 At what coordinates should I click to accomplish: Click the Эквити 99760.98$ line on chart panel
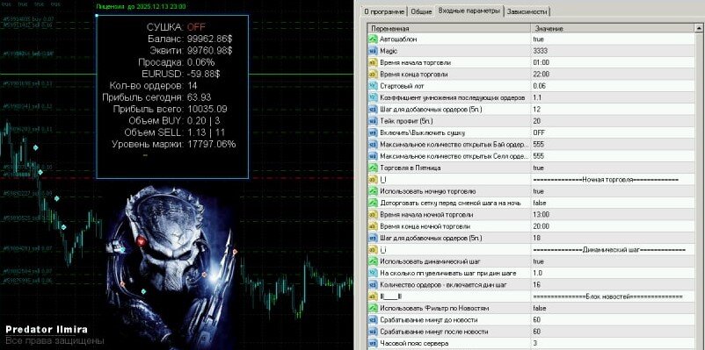pyautogui.click(x=192, y=50)
